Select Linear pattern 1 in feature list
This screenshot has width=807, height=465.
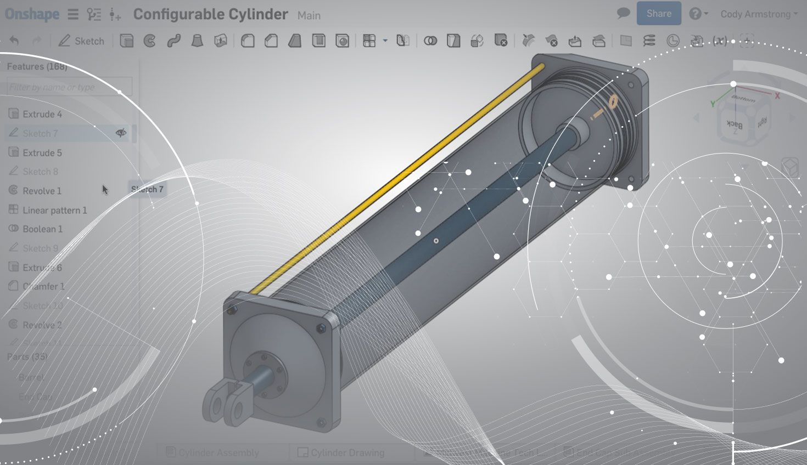pos(54,210)
